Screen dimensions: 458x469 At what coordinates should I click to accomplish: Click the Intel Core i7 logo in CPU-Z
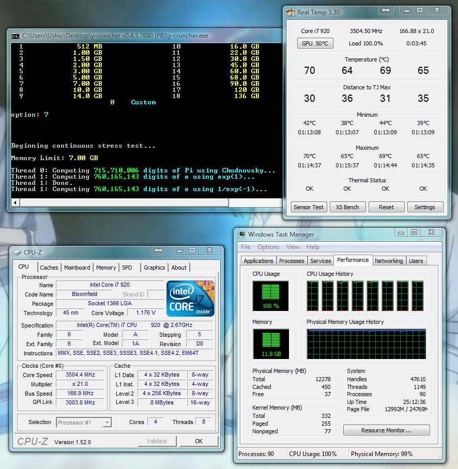coord(191,299)
